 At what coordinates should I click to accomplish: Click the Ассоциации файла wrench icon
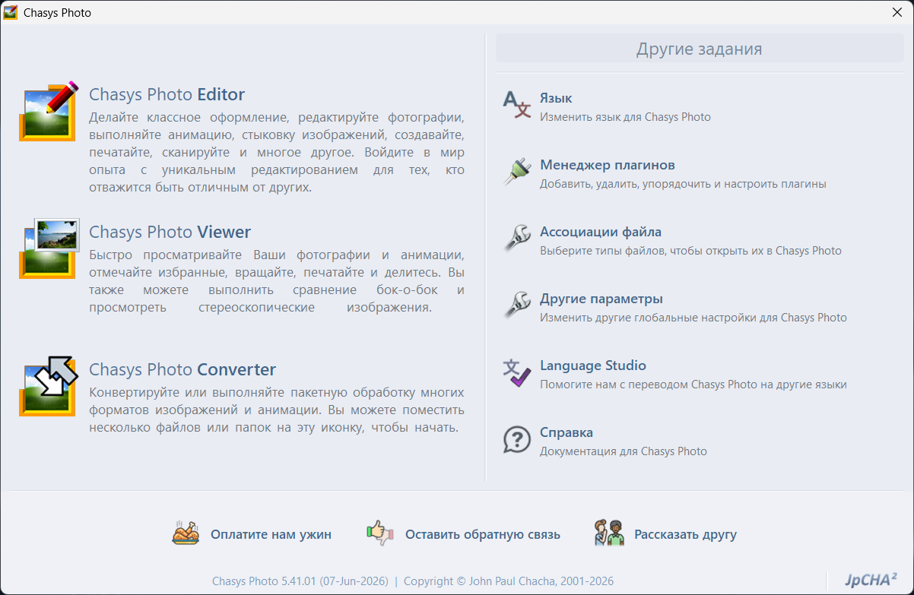coord(517,238)
